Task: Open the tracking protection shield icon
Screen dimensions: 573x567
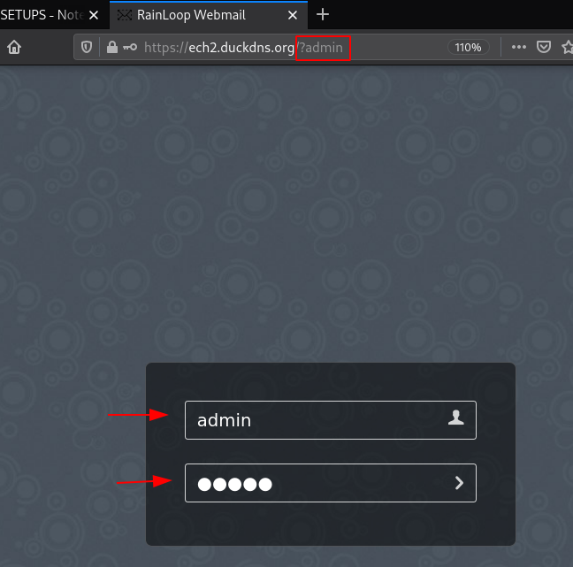Action: [87, 47]
